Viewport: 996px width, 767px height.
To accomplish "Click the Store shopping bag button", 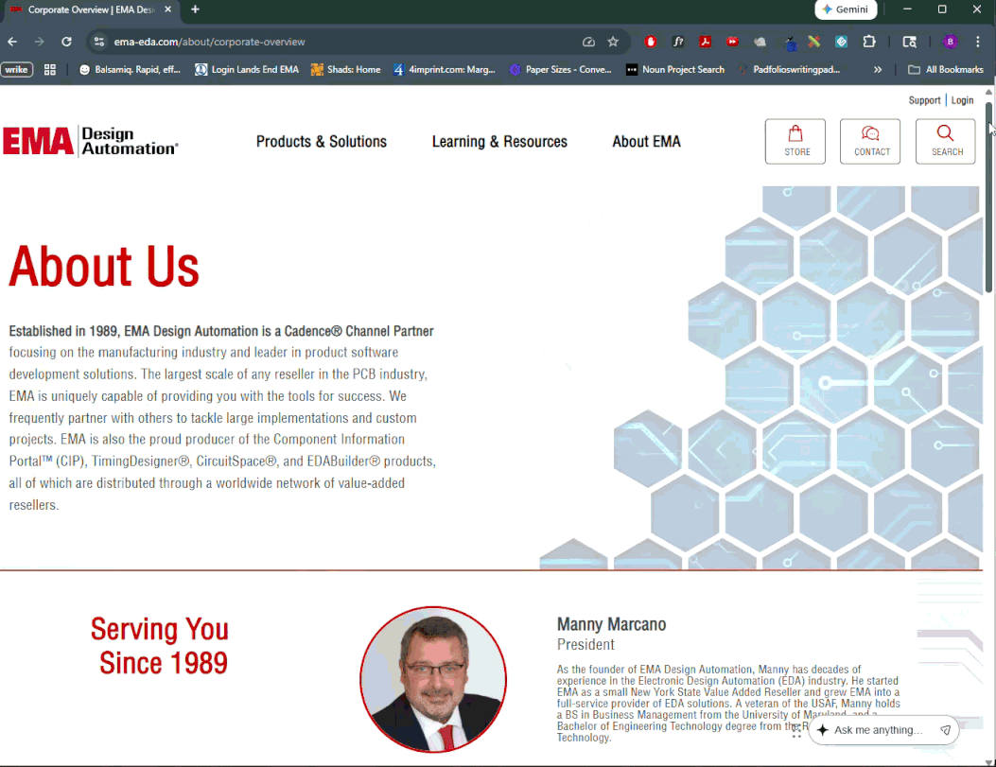I will coord(795,142).
